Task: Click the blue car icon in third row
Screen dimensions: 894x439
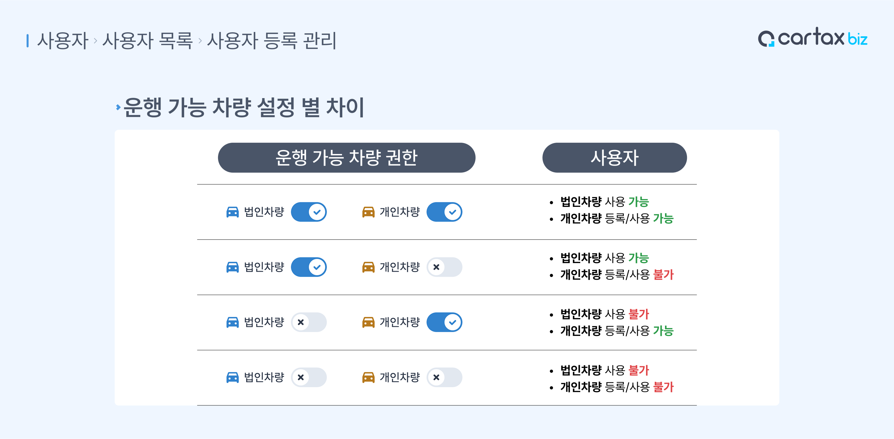Action: tap(232, 322)
